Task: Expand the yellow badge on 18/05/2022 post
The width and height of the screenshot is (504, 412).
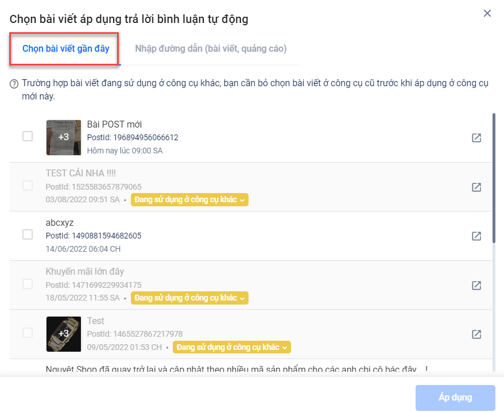Action: [x=189, y=298]
